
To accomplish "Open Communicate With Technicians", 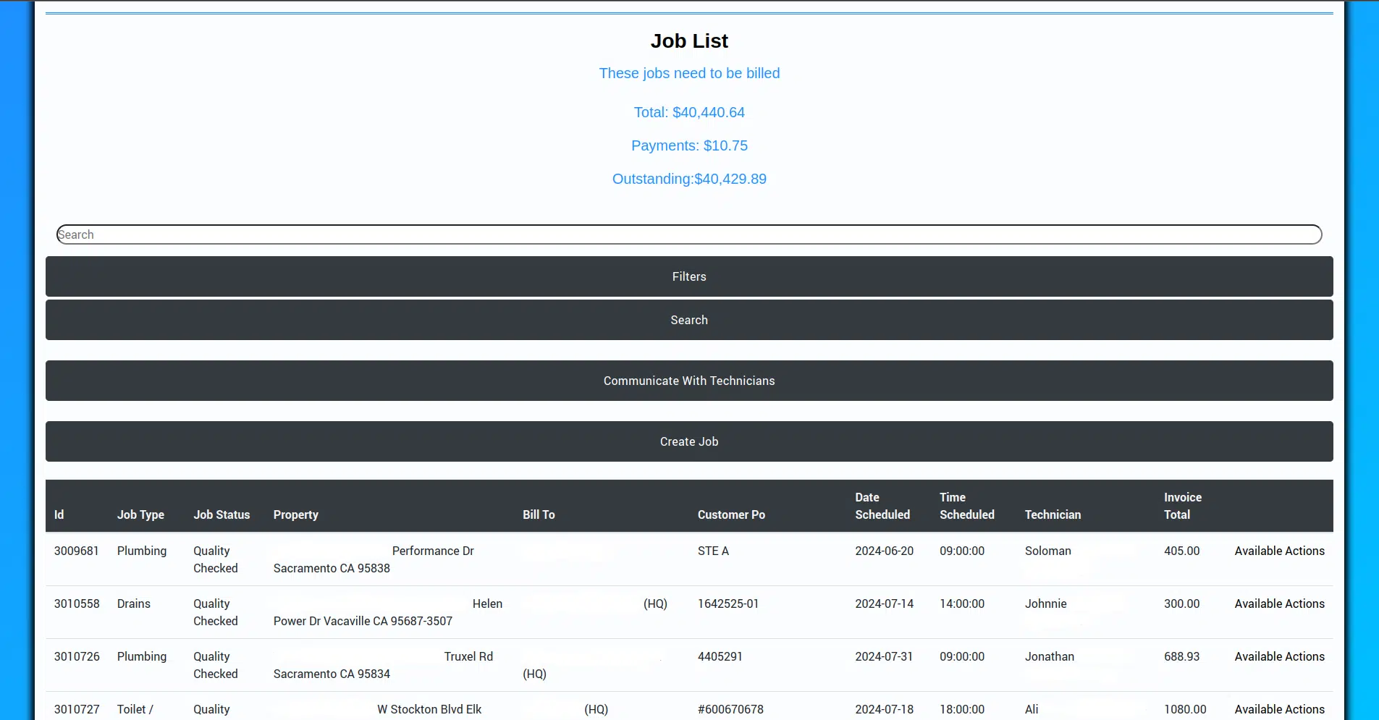I will point(688,380).
